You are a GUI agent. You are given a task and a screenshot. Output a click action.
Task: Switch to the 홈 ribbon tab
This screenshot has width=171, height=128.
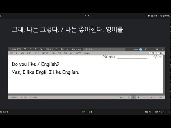[x=17, y=53]
